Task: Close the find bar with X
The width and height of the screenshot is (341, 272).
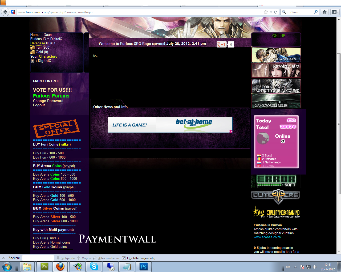Action: (3, 258)
